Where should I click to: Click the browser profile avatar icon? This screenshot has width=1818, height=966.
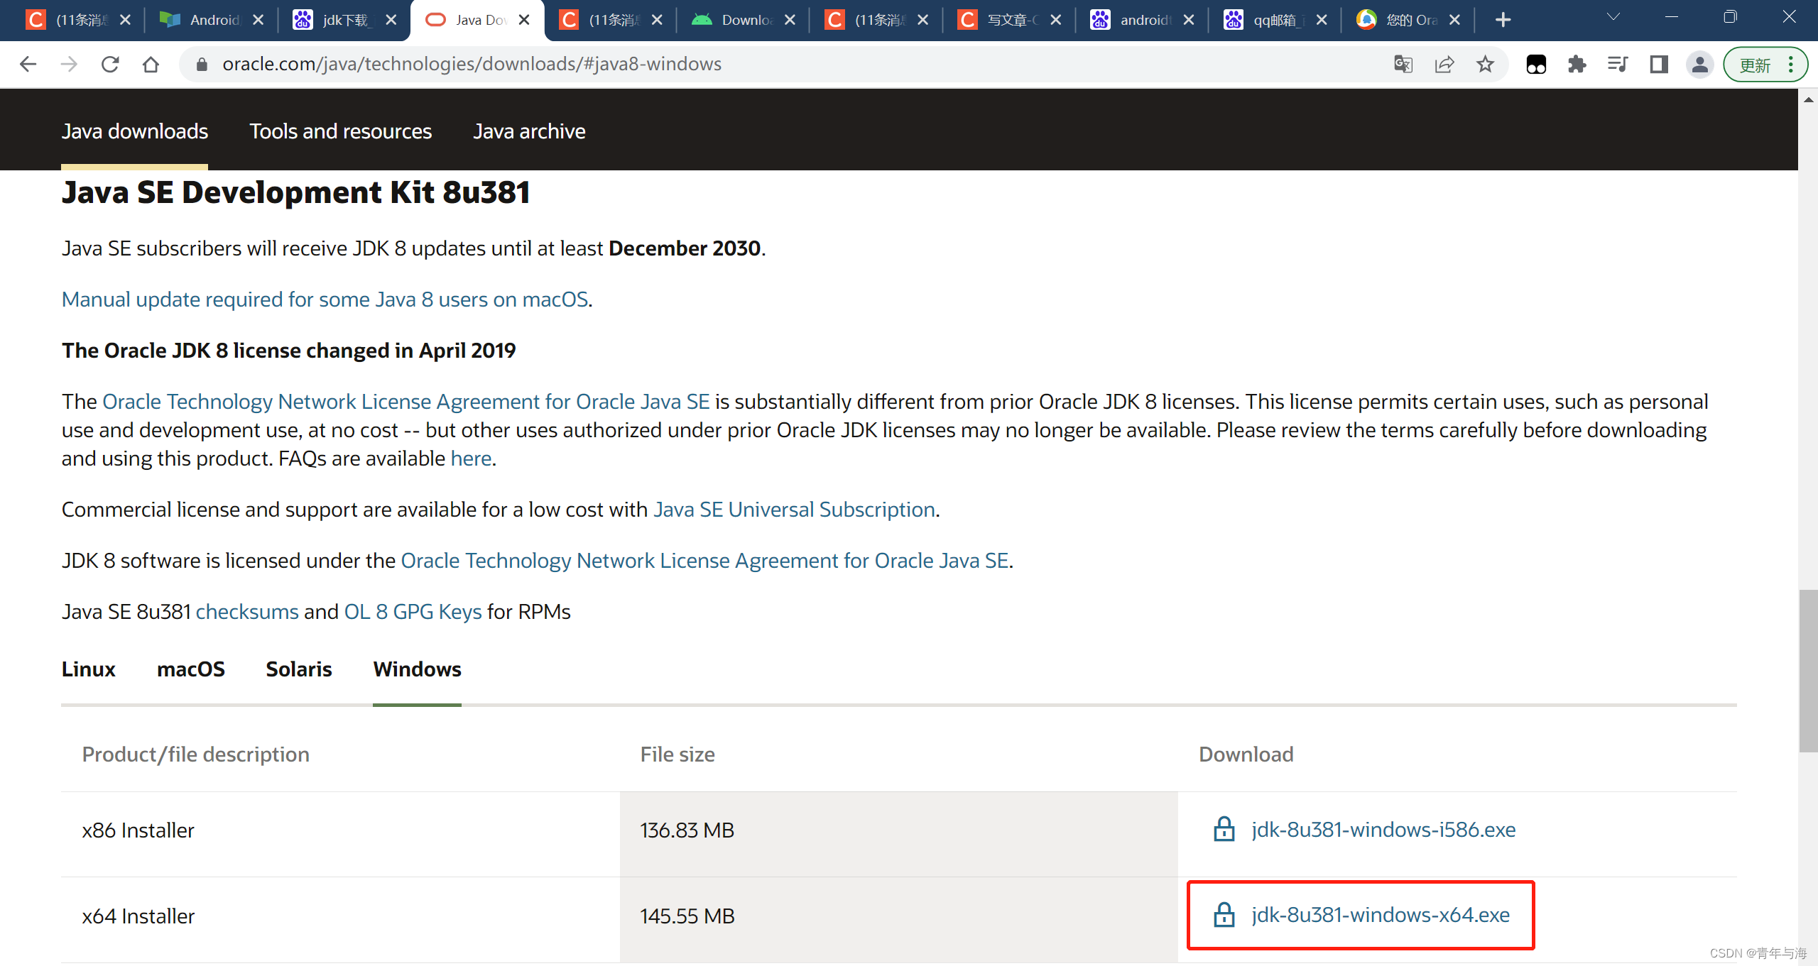[x=1699, y=64]
